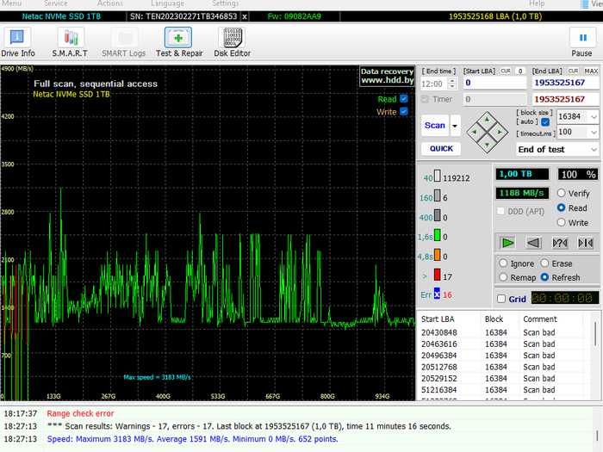Select the row with LBA 51216384
Image resolution: width=603 pixels, height=452 pixels.
click(x=504, y=390)
